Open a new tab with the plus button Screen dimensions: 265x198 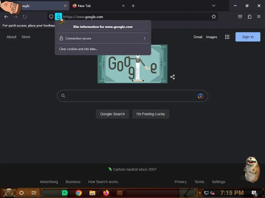click(x=133, y=6)
